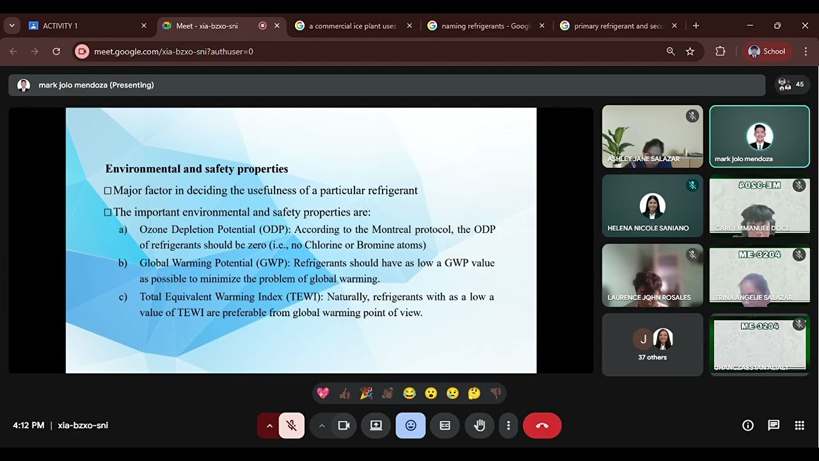The height and width of the screenshot is (461, 819).
Task: Close the ACTIVITY 1 tab
Action: click(144, 26)
